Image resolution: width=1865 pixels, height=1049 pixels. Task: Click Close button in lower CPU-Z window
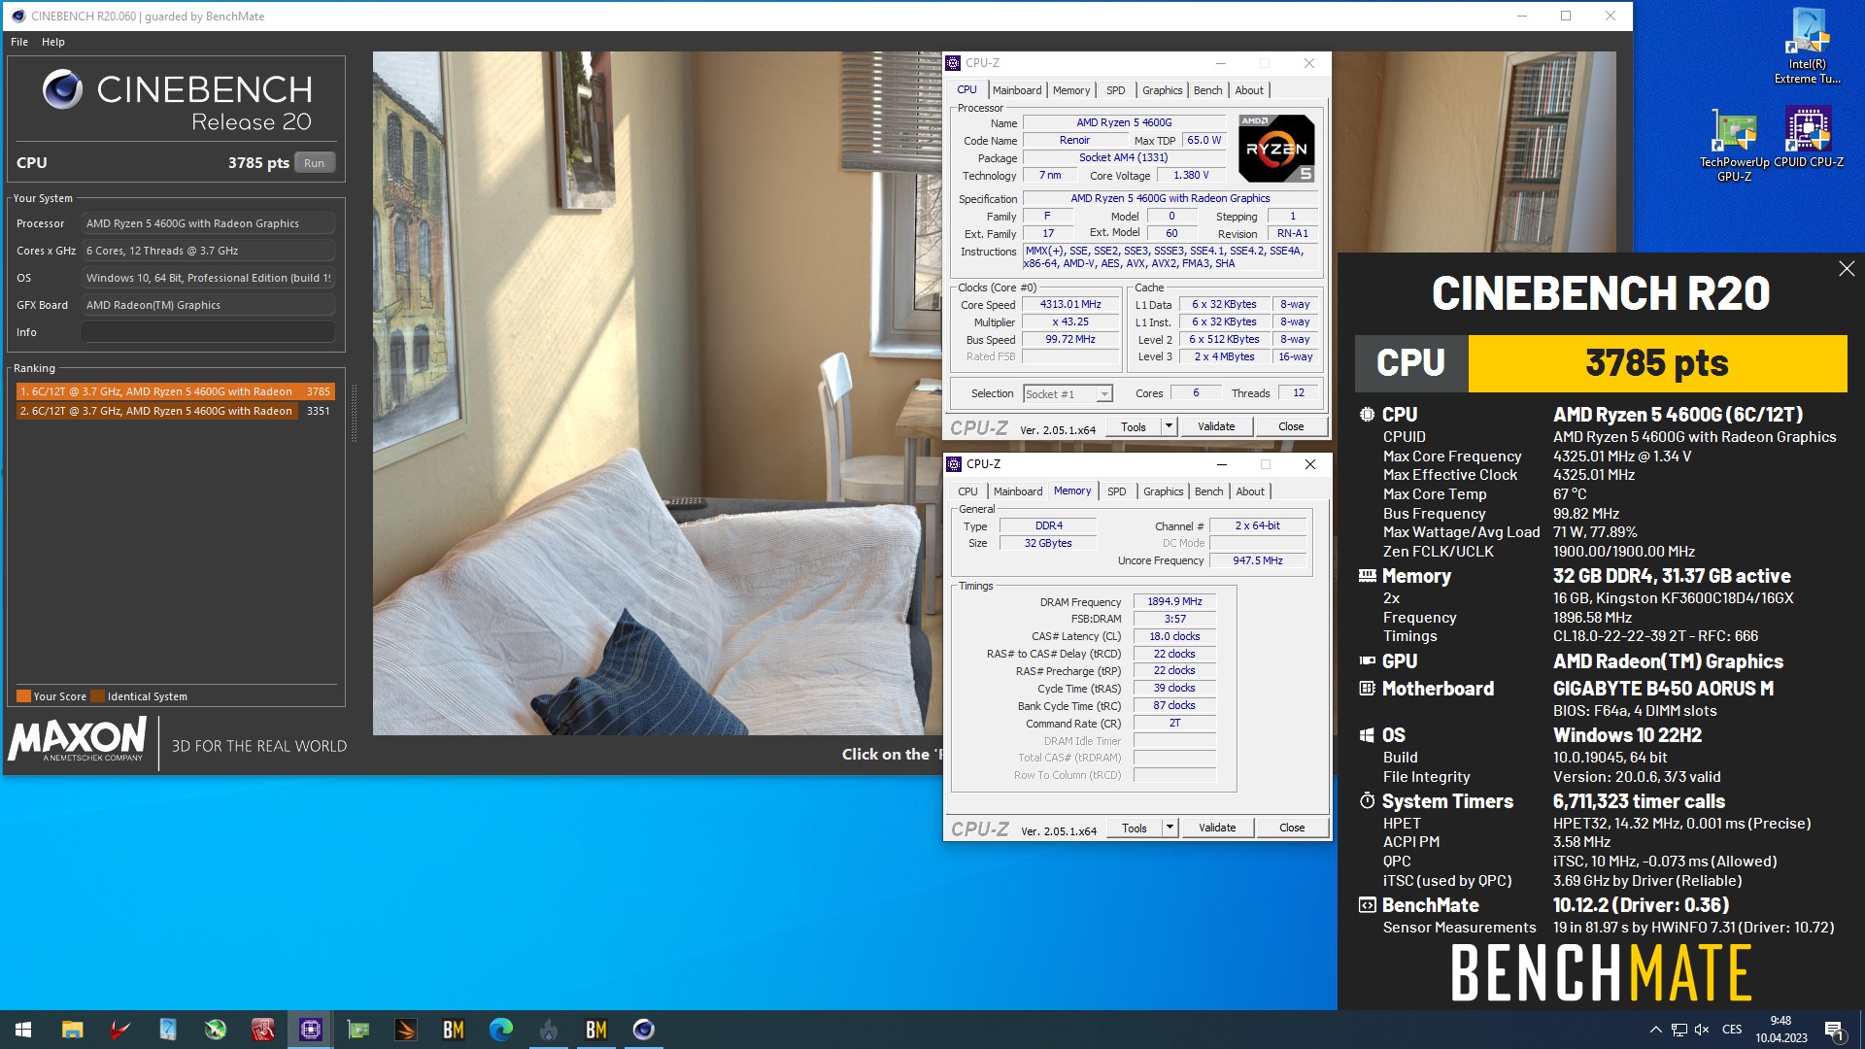coord(1292,828)
